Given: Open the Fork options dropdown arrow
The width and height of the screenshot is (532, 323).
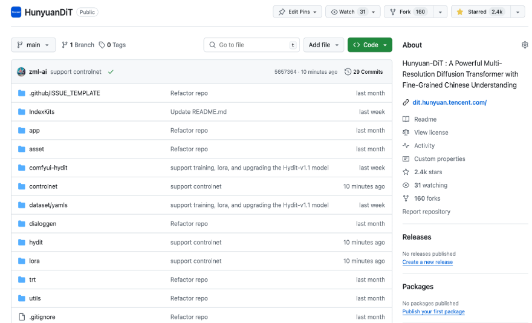Looking at the screenshot, I should 440,11.
